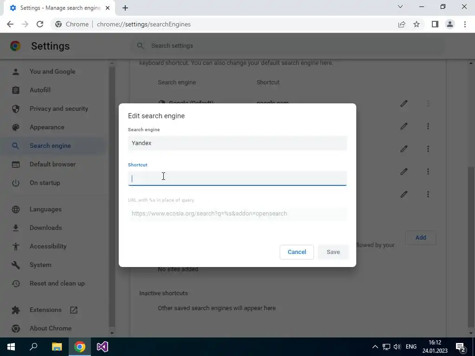Go back to the previous page
The image size is (475, 356).
tap(10, 24)
